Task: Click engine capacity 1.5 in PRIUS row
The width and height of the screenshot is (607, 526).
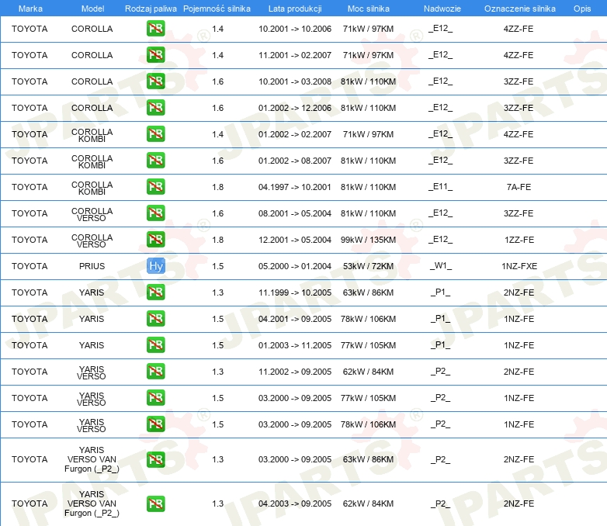Action: pos(218,266)
